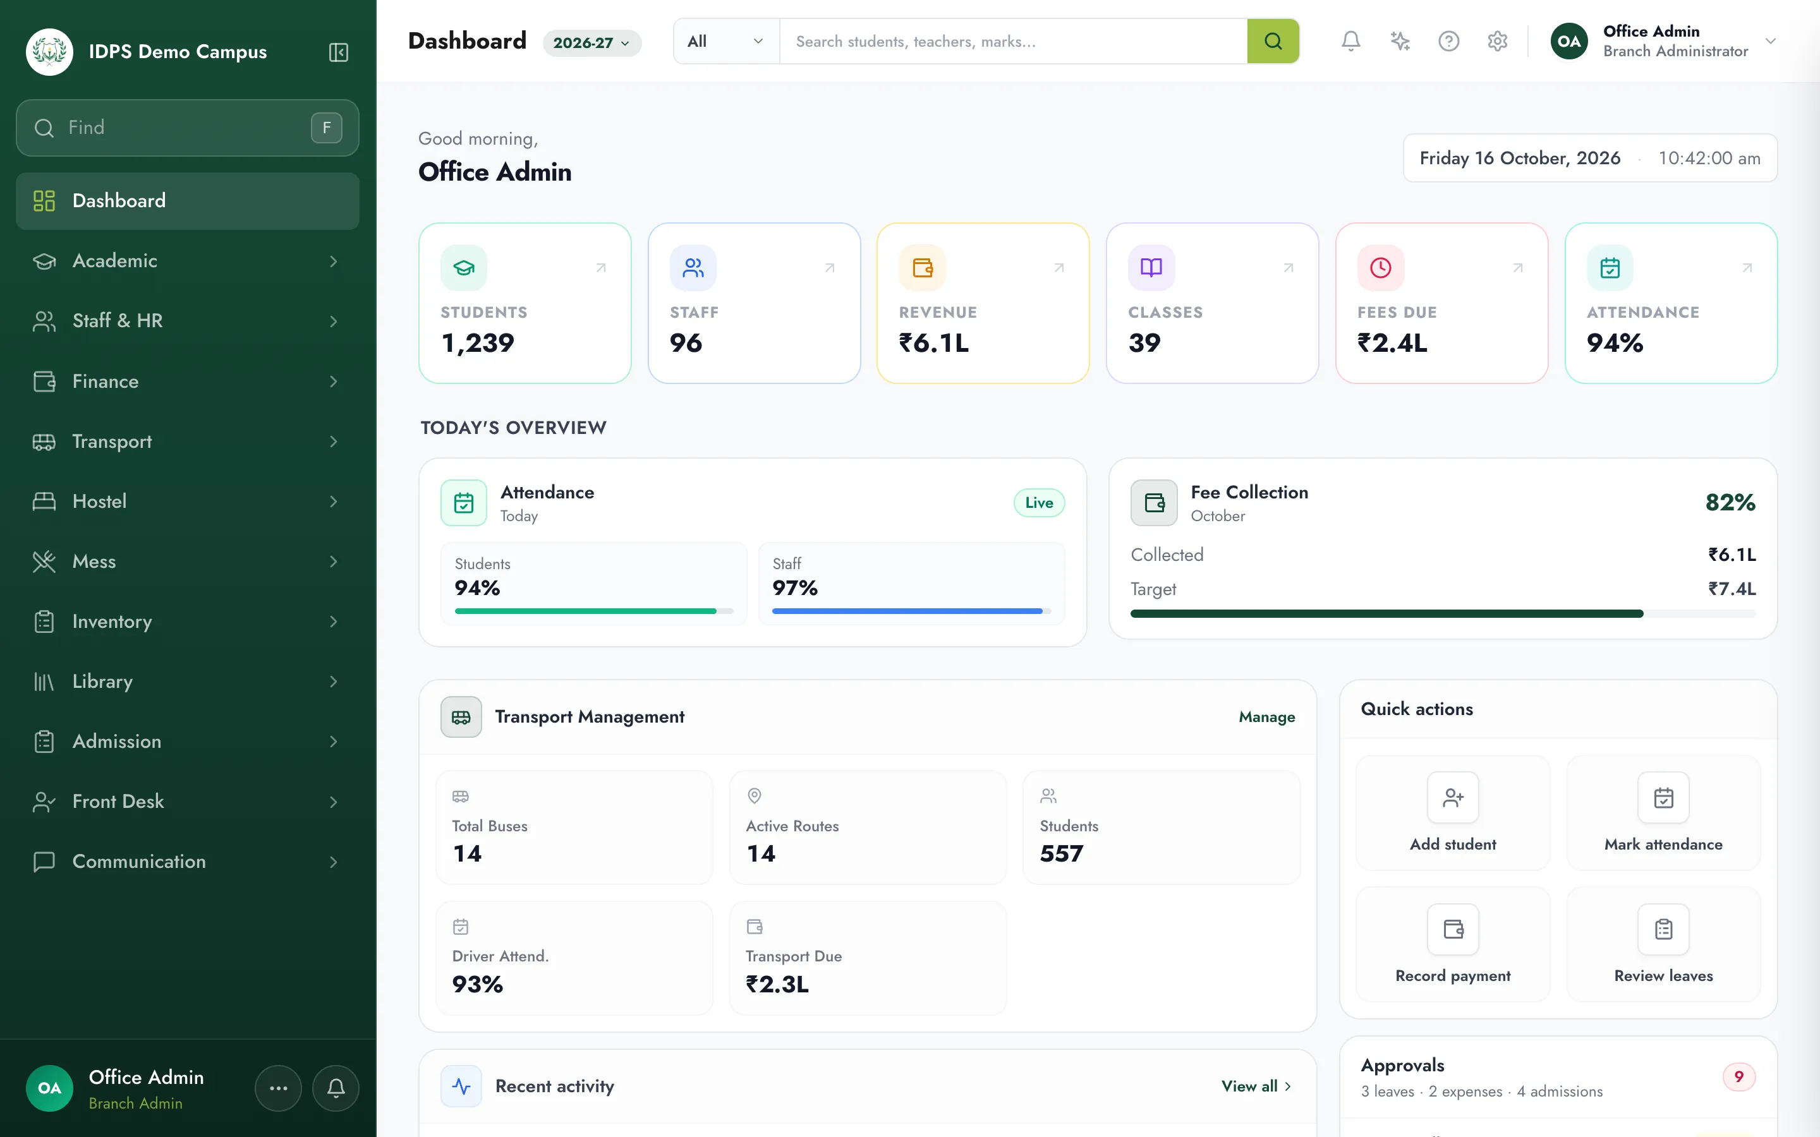The height and width of the screenshot is (1137, 1820).
Task: Click the Review leaves quick action
Action: pos(1663,944)
